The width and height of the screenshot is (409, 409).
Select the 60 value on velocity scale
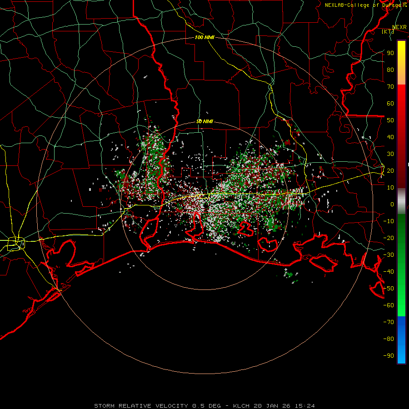(x=390, y=103)
